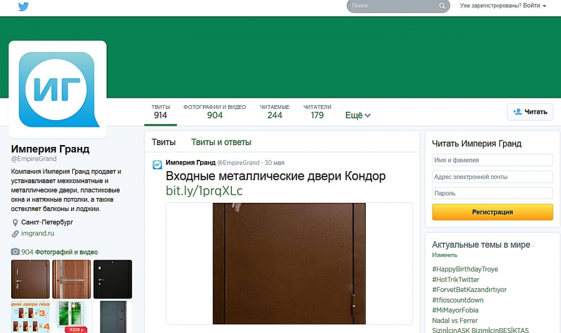Focus the Адрес электронной почты field
Screen dimensions: 561x333
492,177
